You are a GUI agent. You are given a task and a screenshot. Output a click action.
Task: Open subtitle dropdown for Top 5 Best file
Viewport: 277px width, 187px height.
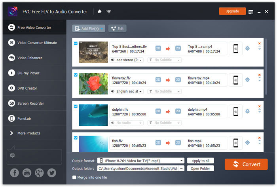[x=165, y=60]
